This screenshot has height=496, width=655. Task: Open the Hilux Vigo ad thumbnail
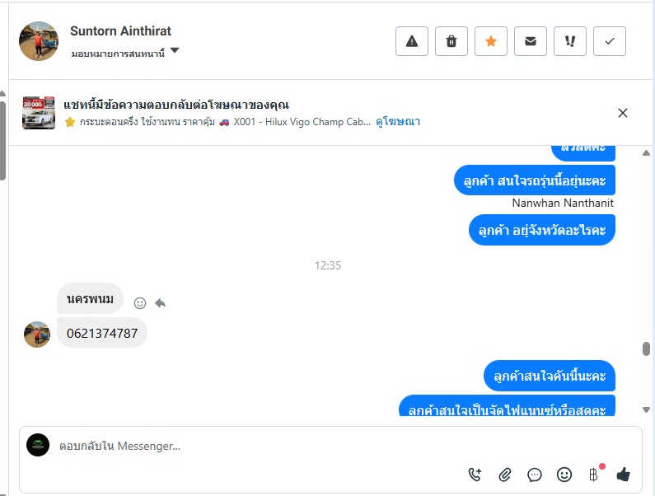click(x=39, y=113)
